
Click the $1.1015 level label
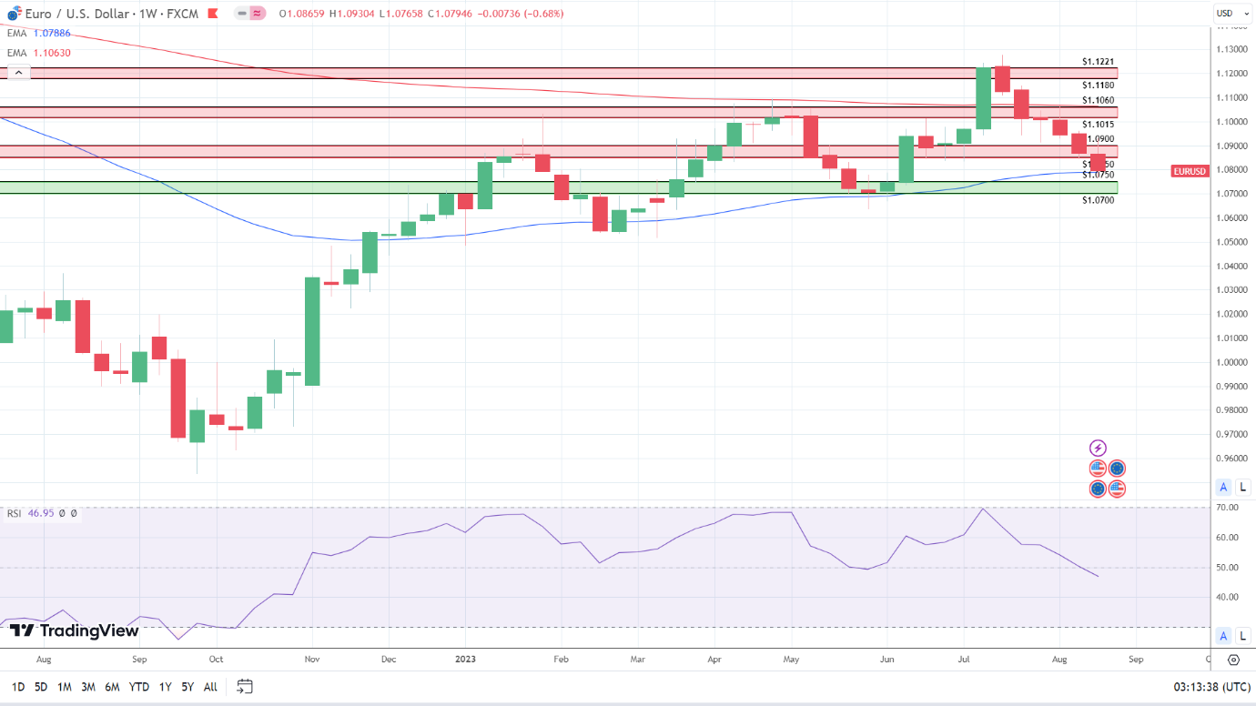pyautogui.click(x=1098, y=124)
